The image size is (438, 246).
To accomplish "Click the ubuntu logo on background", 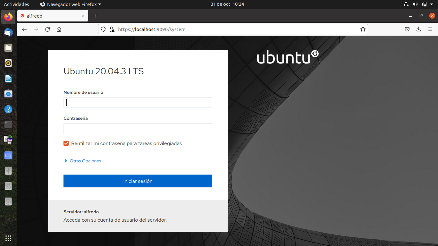I will pos(288,57).
